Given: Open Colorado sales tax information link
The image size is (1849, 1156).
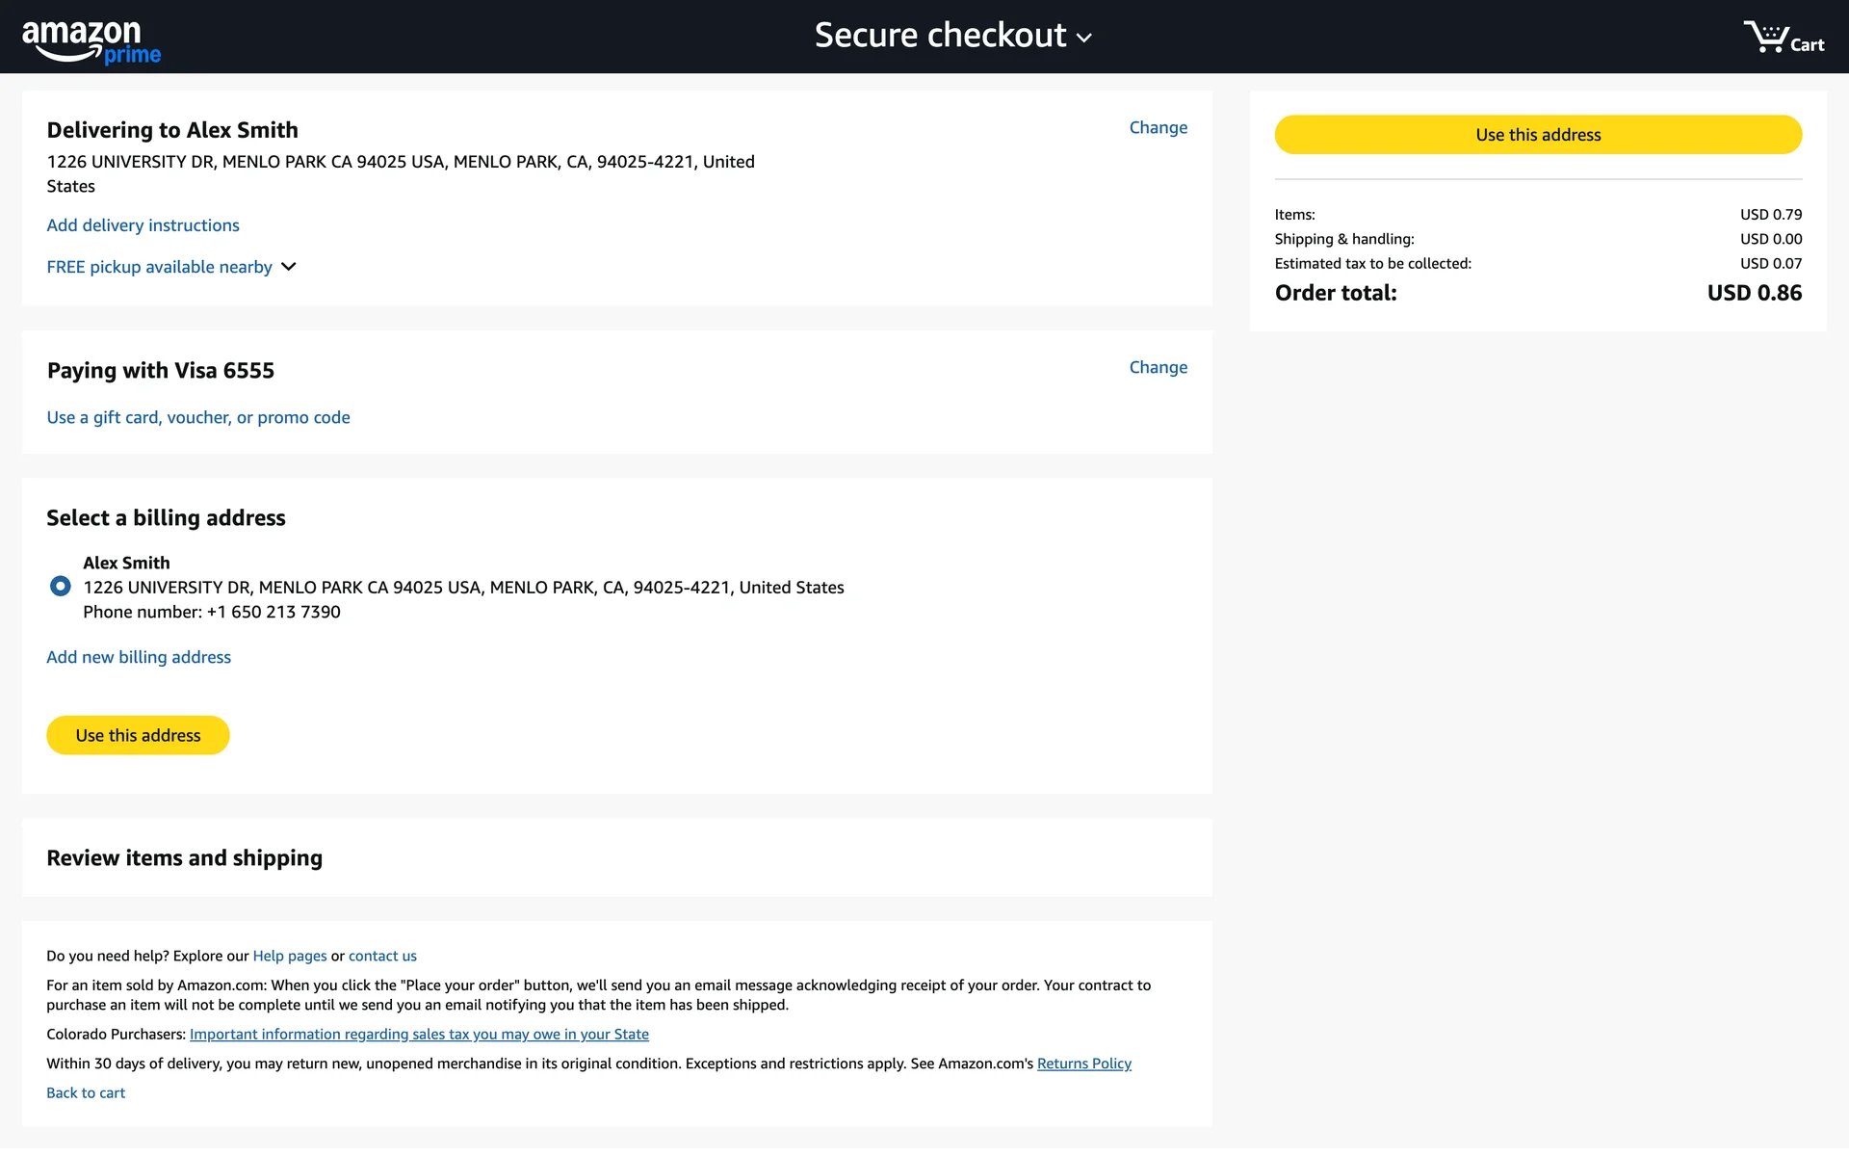Looking at the screenshot, I should coord(419,1034).
